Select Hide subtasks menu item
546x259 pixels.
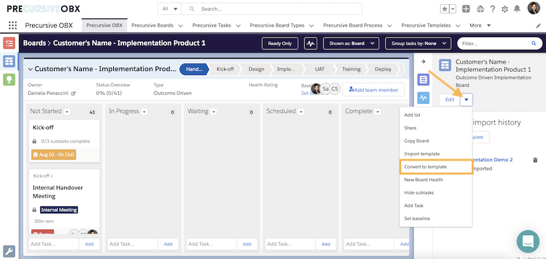click(435, 193)
